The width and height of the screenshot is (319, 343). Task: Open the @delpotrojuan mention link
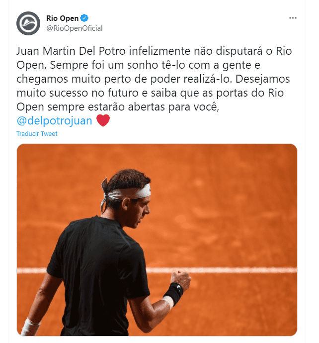coord(54,121)
